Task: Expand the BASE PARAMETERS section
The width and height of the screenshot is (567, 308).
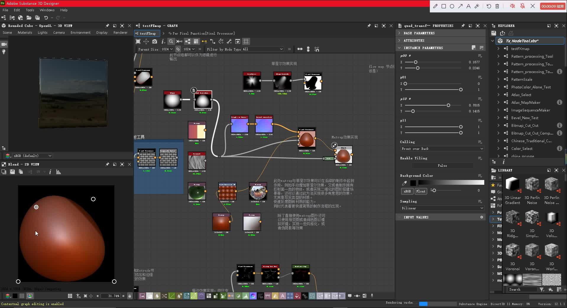Action: pos(419,33)
